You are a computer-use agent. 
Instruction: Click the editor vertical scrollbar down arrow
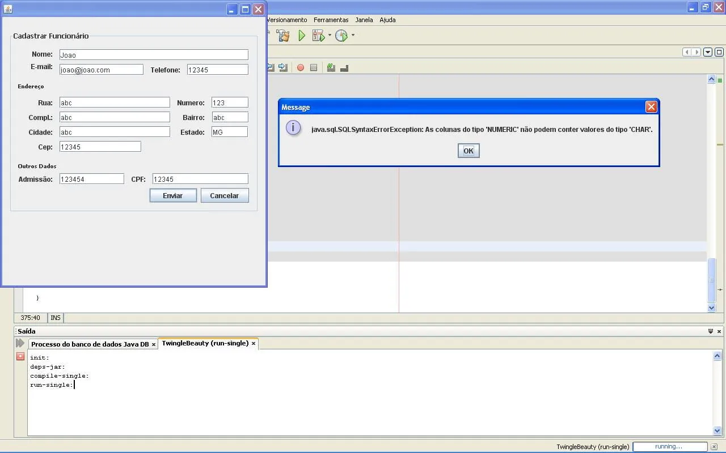(x=712, y=307)
